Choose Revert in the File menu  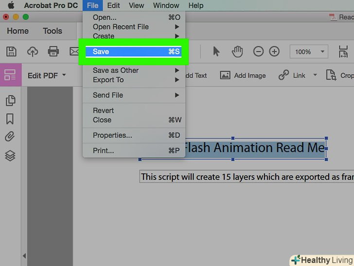pyautogui.click(x=134, y=111)
